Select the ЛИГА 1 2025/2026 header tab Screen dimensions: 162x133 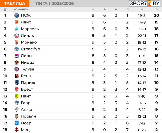55,3
